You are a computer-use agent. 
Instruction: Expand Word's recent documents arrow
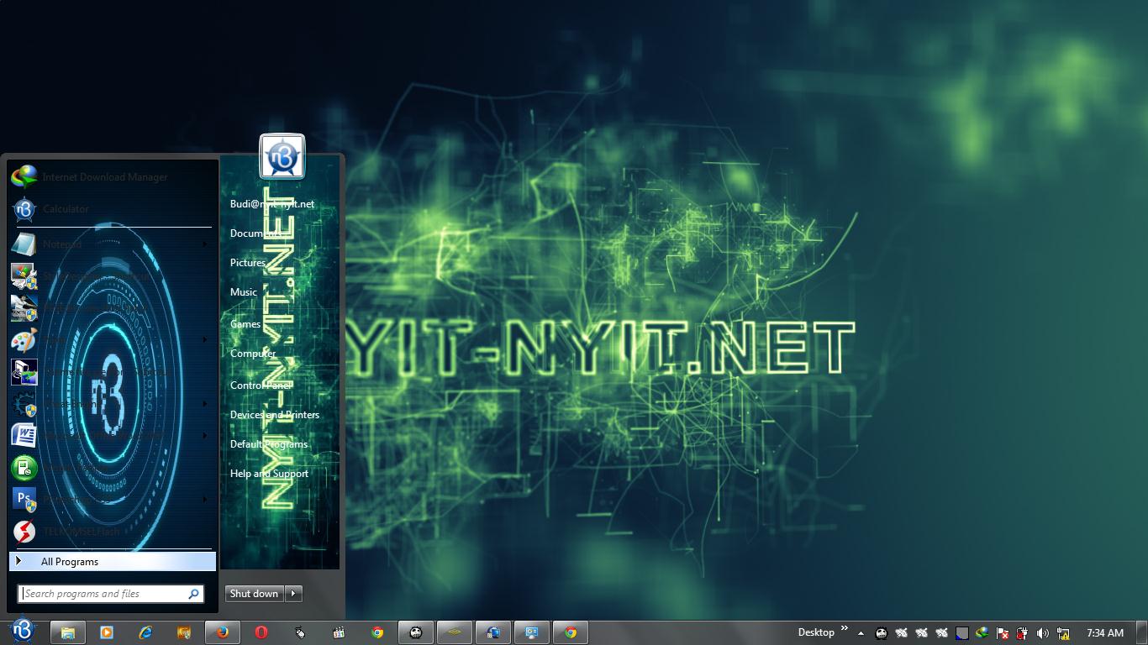point(205,436)
